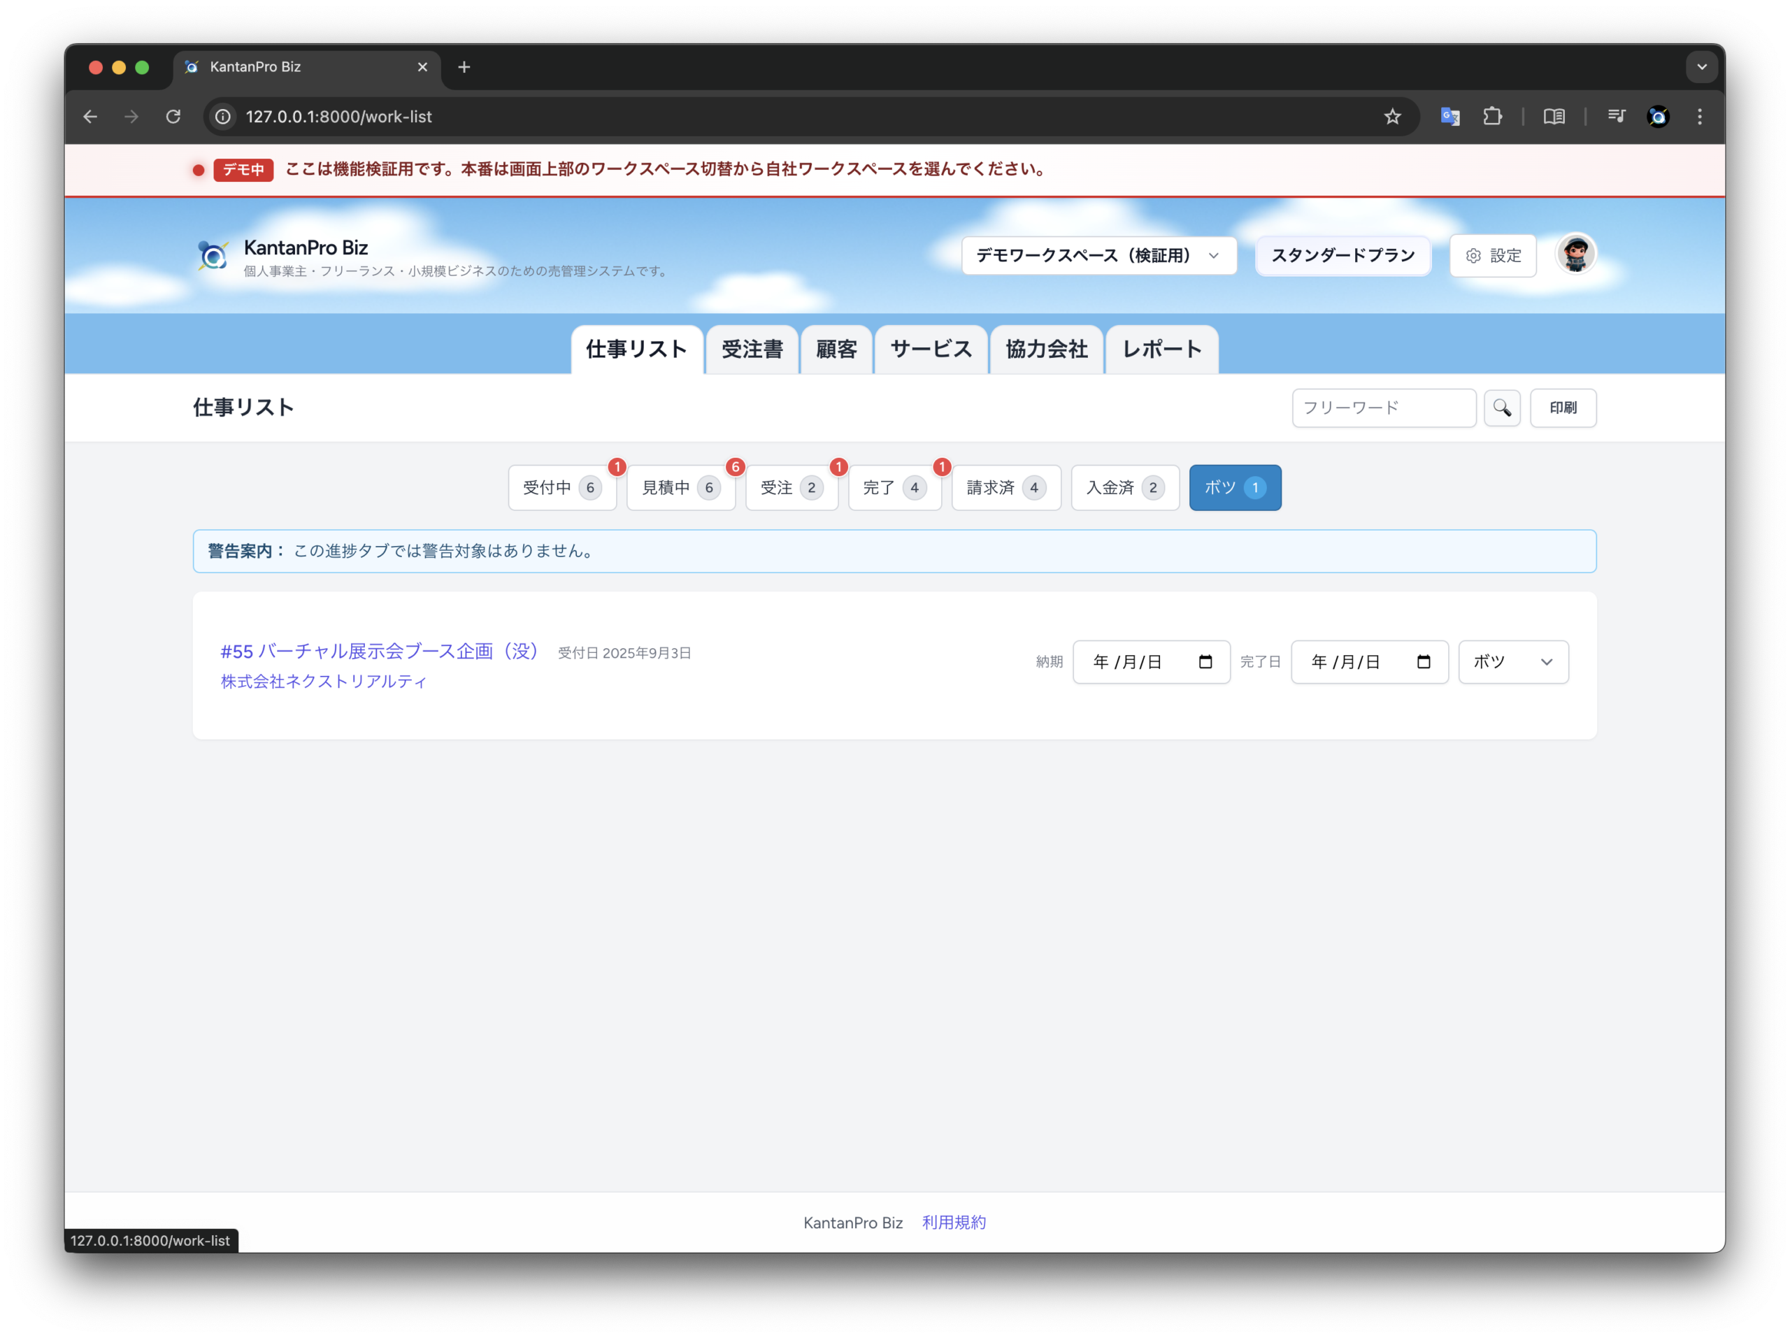The width and height of the screenshot is (1790, 1338).
Task: Select the 見積中 status filter
Action: (680, 488)
